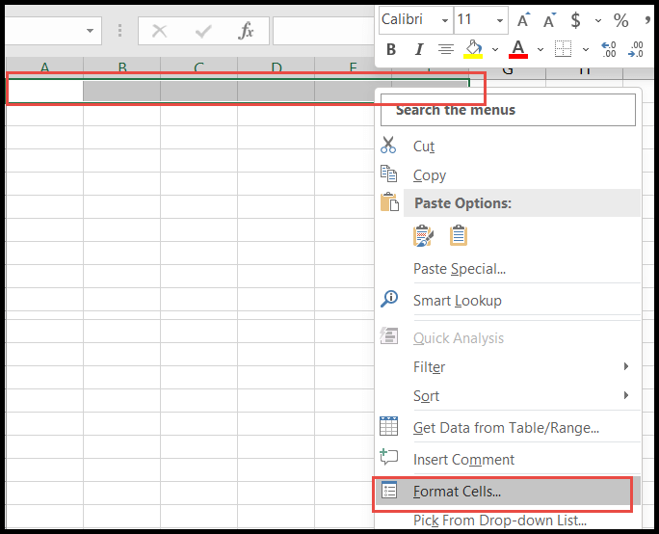This screenshot has width=659, height=534.
Task: Expand the borders dropdown arrow
Action: [586, 49]
